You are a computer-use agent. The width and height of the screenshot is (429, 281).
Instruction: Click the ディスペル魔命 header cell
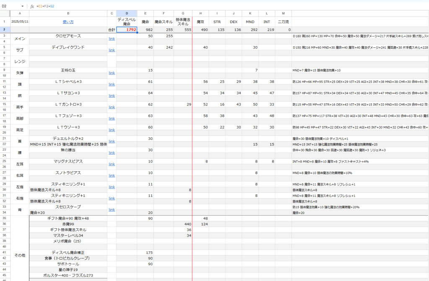[127, 22]
